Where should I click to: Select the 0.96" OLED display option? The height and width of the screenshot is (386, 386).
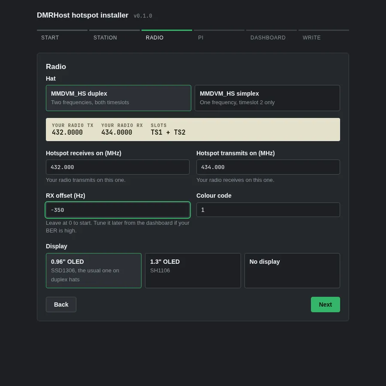point(93,271)
